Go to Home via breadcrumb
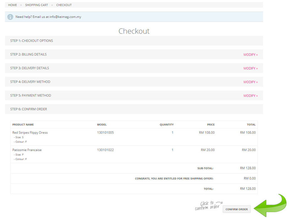The width and height of the screenshot is (292, 220). pyautogui.click(x=13, y=5)
